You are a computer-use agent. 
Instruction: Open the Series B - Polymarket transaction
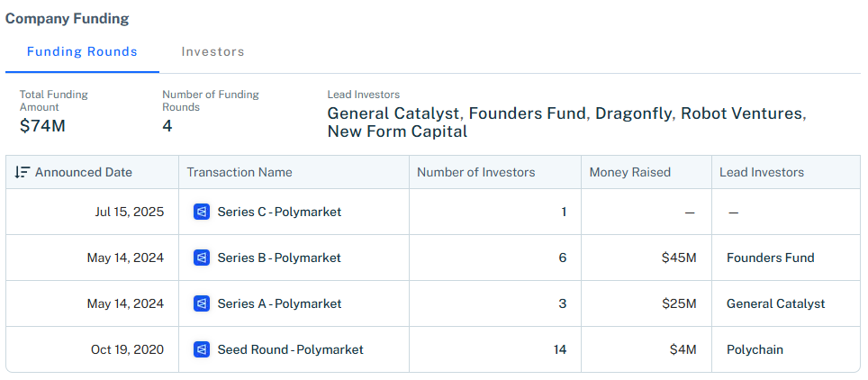[279, 258]
